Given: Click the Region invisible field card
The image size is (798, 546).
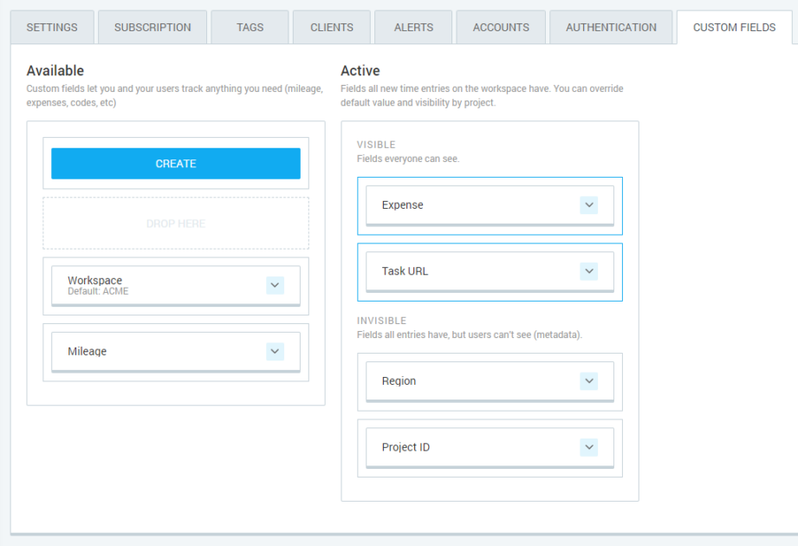Looking at the screenshot, I should click(x=468, y=381).
